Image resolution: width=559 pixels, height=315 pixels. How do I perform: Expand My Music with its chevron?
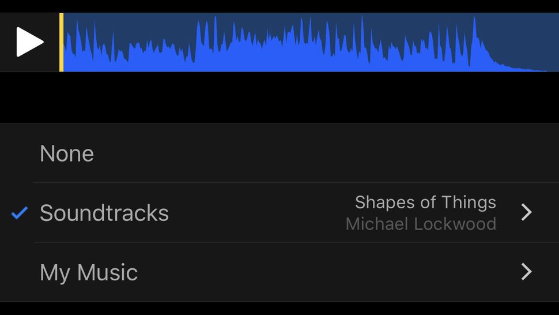tap(526, 272)
